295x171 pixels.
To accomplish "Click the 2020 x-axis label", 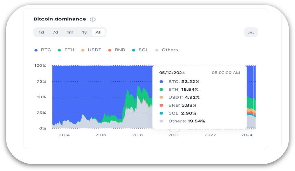I will [174, 135].
